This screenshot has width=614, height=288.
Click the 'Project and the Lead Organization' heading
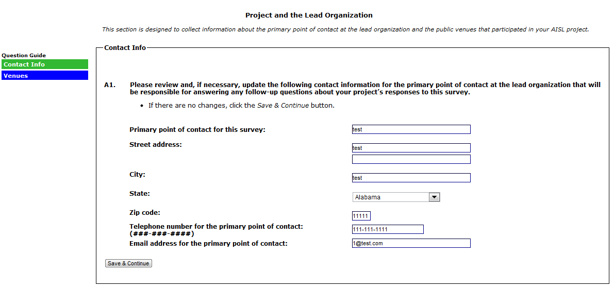click(309, 15)
